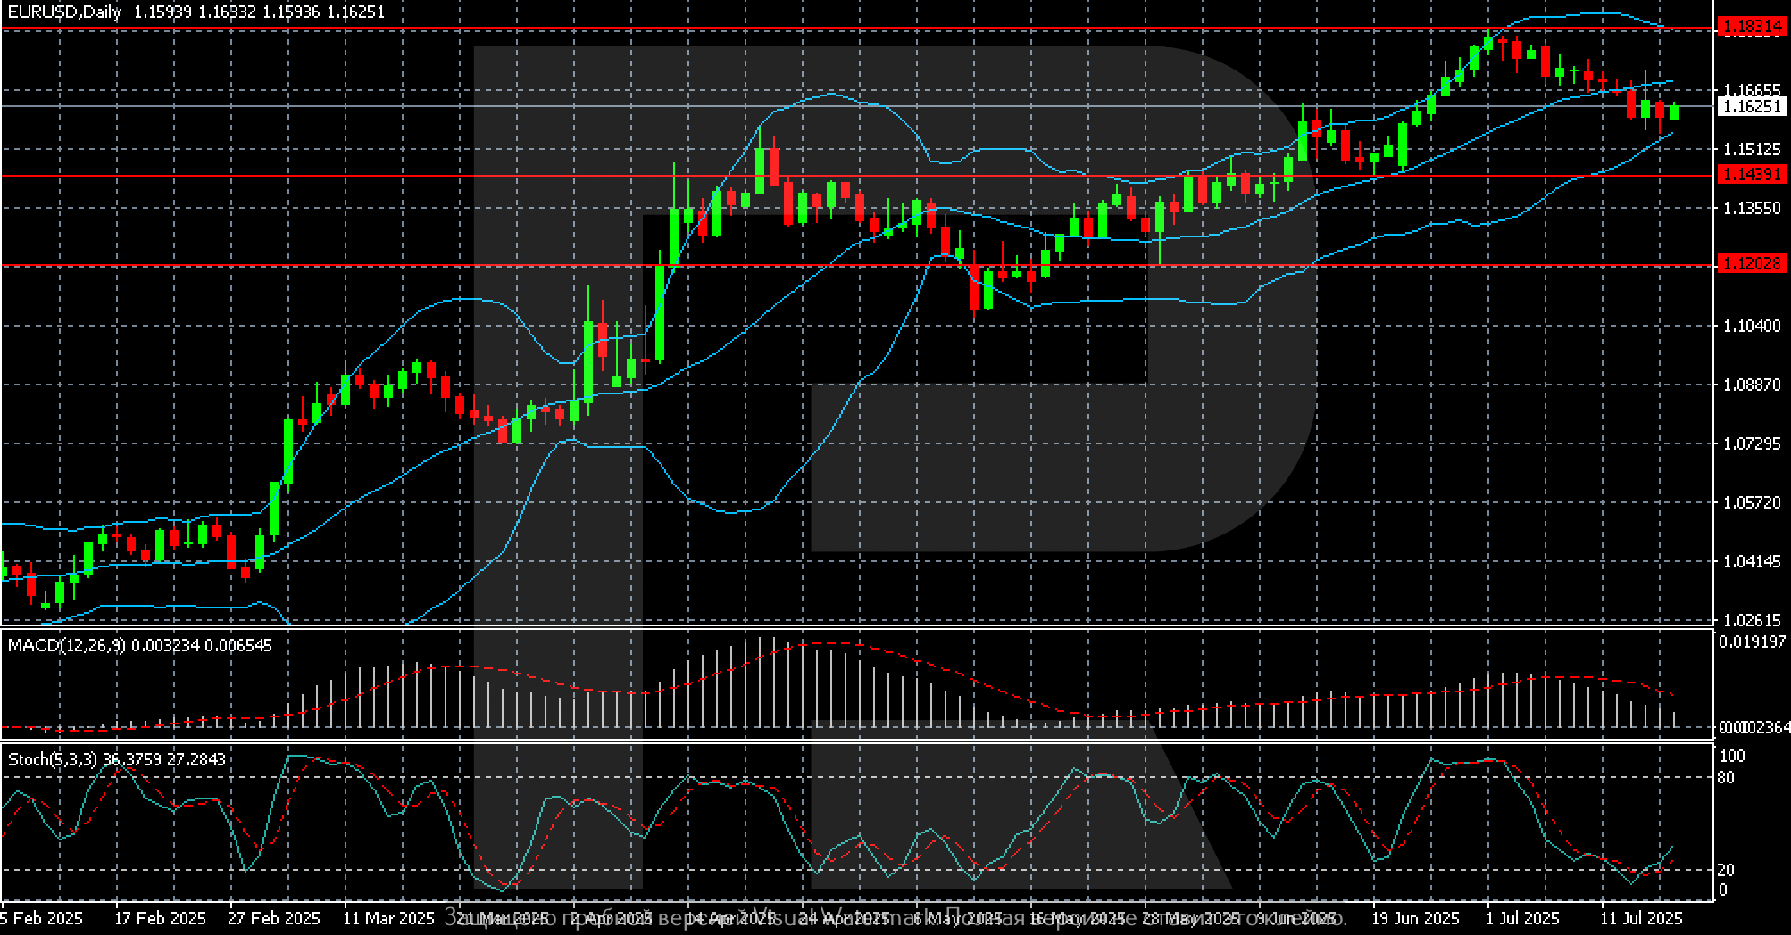The image size is (1791, 935).
Task: Click the red 1.12028 price level tag
Action: click(1751, 264)
